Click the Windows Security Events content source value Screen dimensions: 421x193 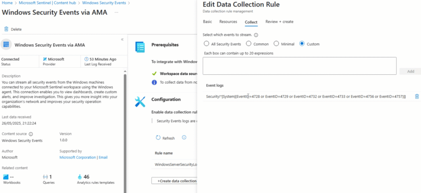pyautogui.click(x=22, y=140)
